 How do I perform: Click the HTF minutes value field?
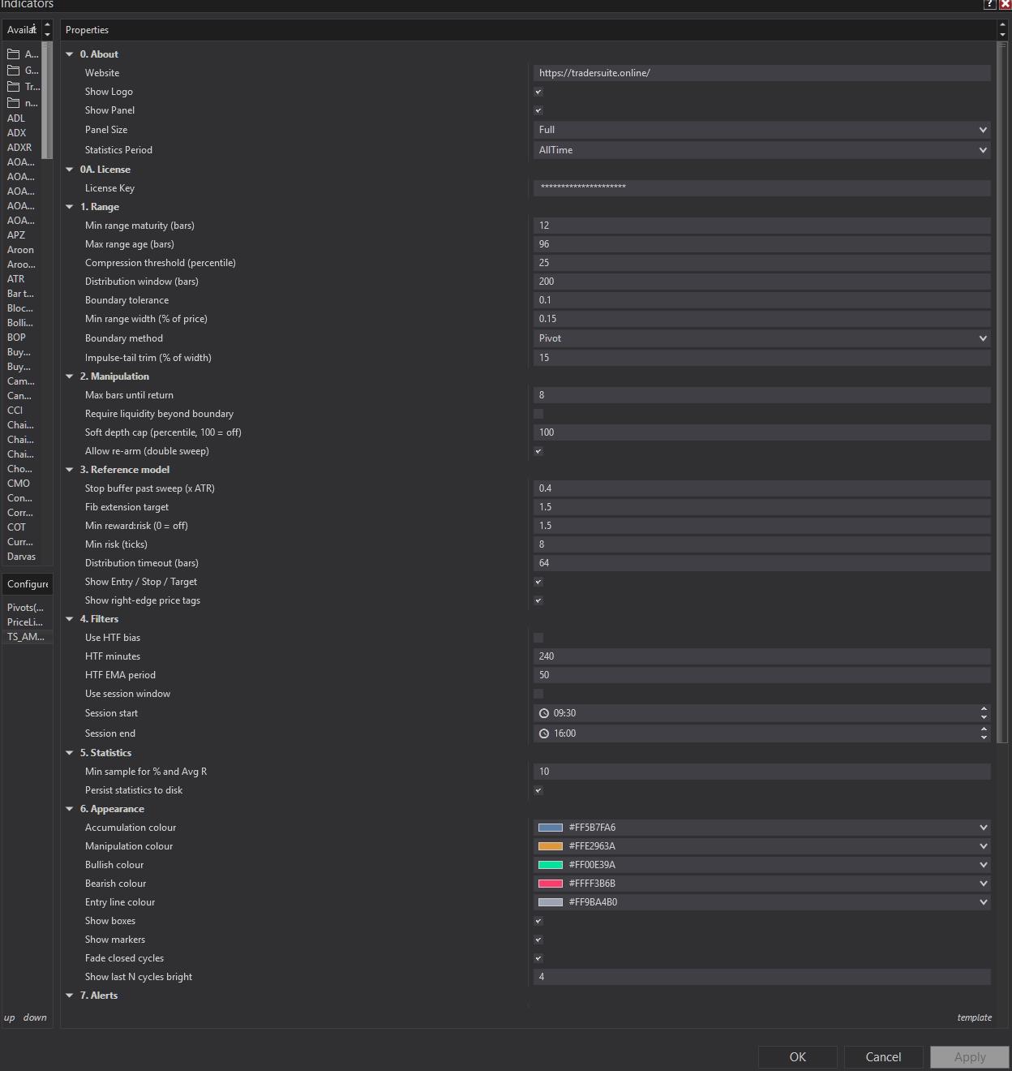(762, 656)
